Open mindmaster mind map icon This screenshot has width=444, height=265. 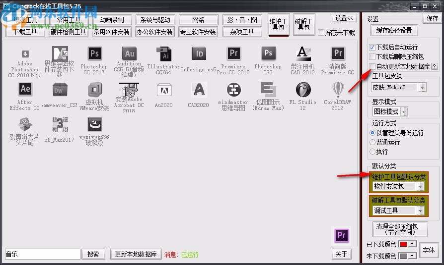tap(233, 90)
